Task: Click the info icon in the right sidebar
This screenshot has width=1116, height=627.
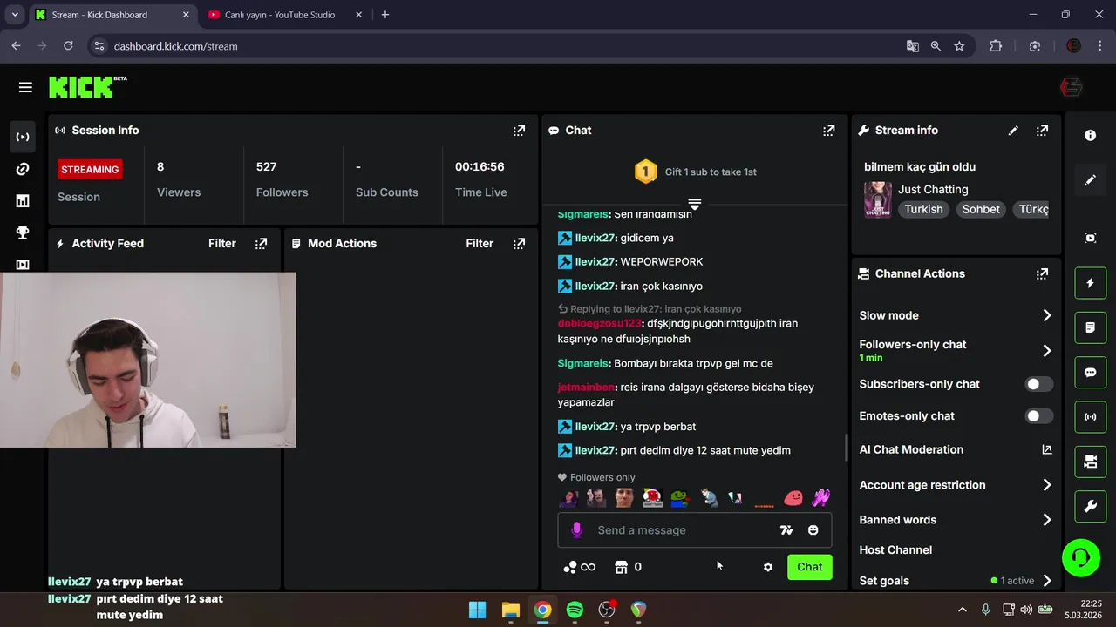Action: [1090, 136]
